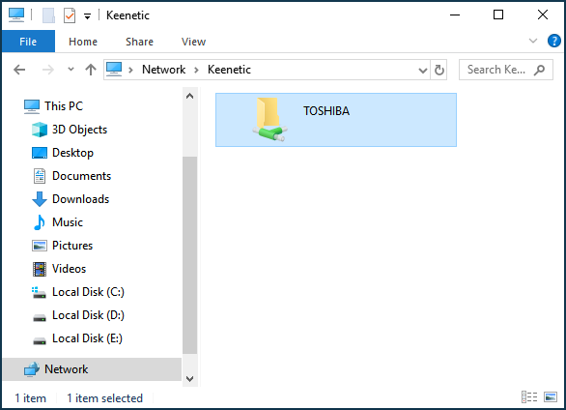
Task: Open Pictures in navigation pane
Action: pyautogui.click(x=62, y=246)
